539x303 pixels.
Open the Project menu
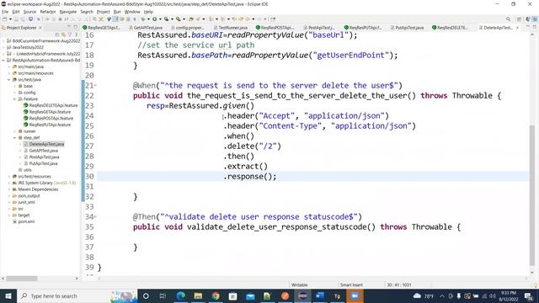[103, 12]
